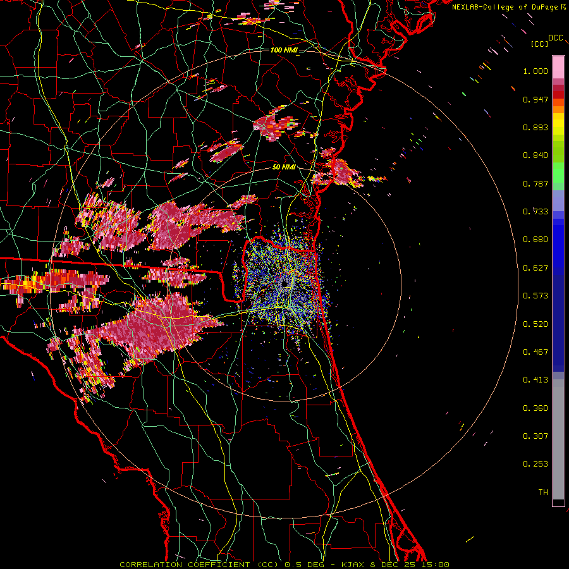Click the "0.787" scale value

pyautogui.click(x=535, y=183)
